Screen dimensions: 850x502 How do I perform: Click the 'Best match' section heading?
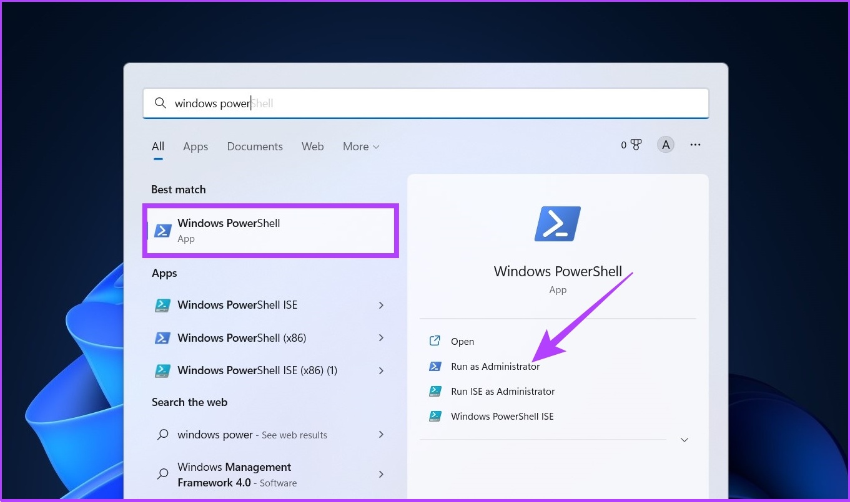pos(179,190)
